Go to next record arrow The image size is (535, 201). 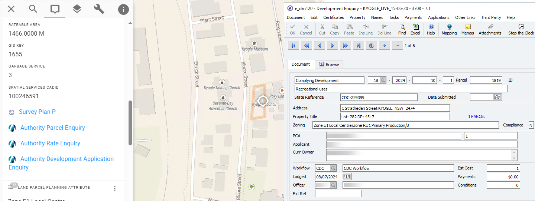pos(333,46)
